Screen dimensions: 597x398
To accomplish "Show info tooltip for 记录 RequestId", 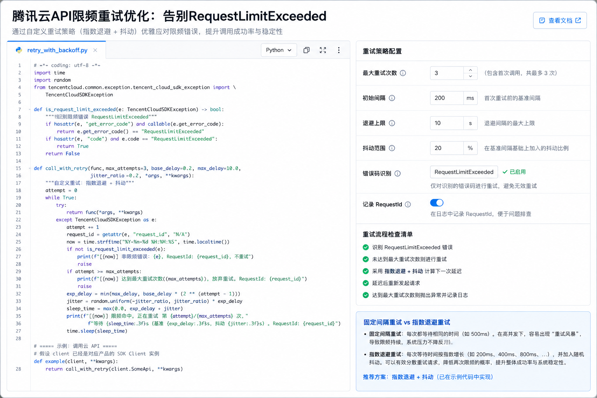I will 408,204.
